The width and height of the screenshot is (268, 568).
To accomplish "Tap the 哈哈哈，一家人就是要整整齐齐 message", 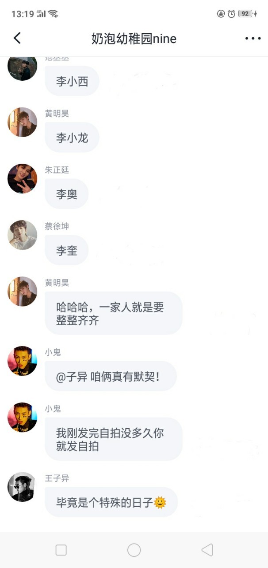I will pos(114,313).
